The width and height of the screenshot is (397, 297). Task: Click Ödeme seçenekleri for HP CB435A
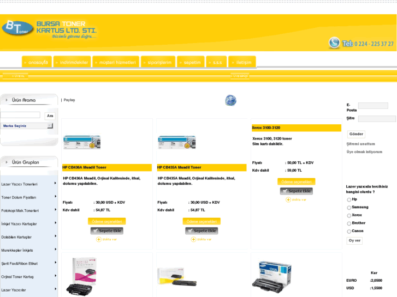(202, 221)
